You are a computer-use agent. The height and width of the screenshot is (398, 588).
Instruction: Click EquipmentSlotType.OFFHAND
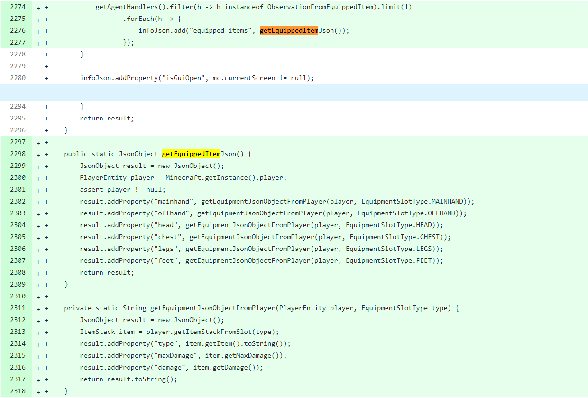[x=406, y=213]
